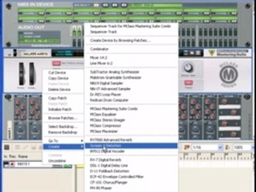This screenshot has width=256, height=192.
Task: Click the sequencer arrange mode icon
Action: click(x=7, y=147)
